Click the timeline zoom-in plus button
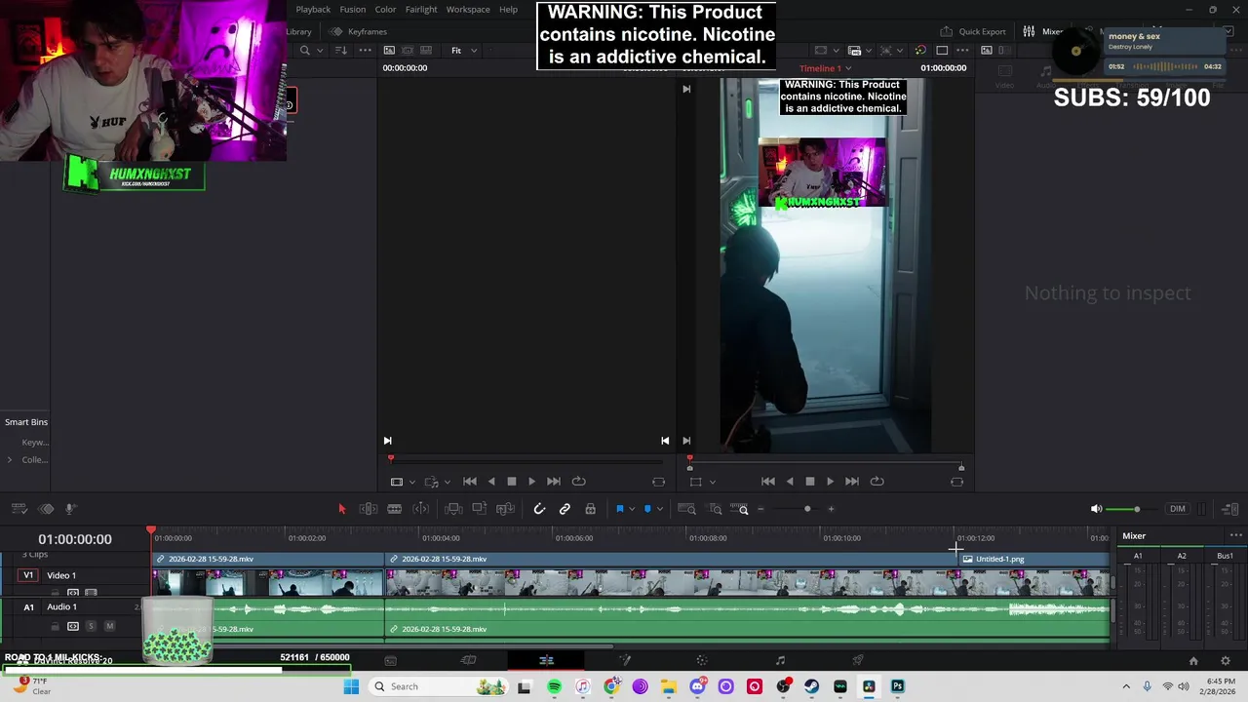This screenshot has height=702, width=1248. tap(831, 509)
